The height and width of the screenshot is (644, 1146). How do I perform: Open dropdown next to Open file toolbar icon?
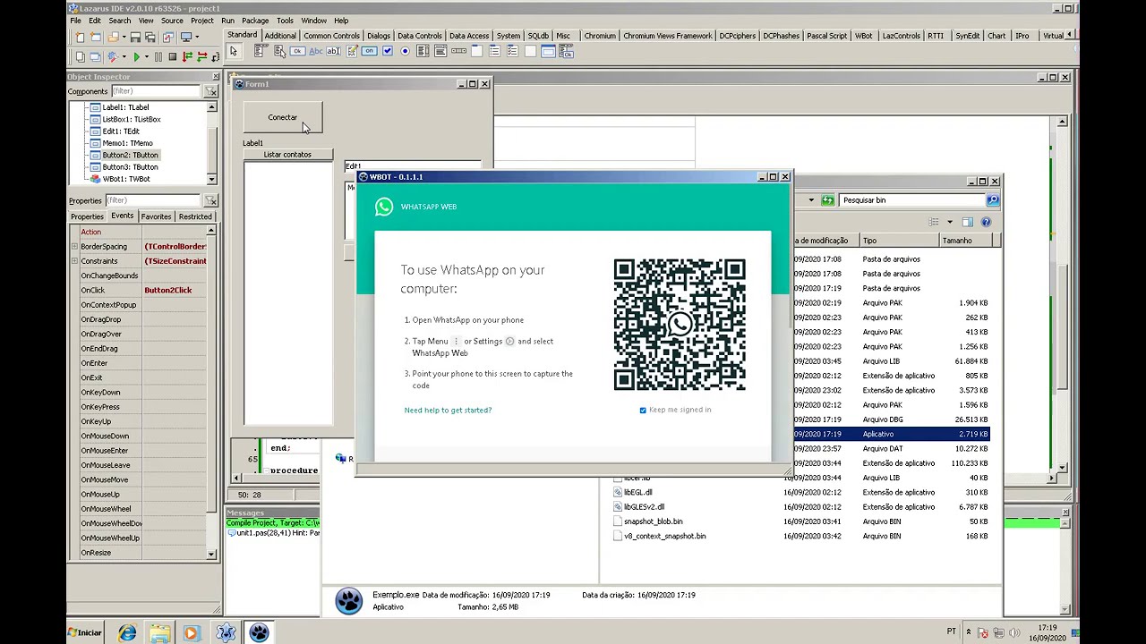coord(124,37)
